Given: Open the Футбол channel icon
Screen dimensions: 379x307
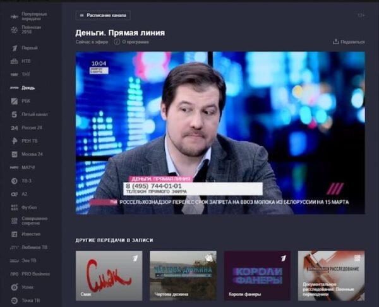Looking at the screenshot, I should [15, 207].
